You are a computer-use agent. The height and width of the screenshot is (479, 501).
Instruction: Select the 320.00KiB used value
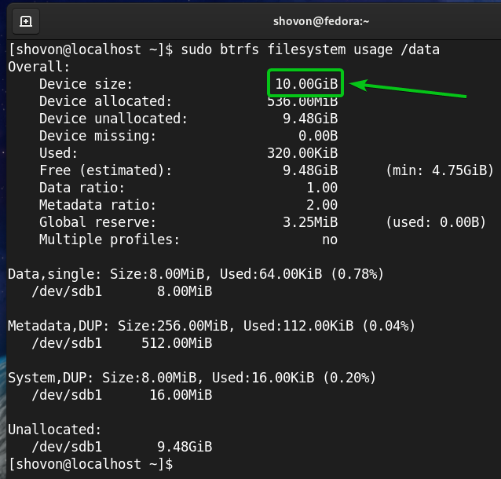pyautogui.click(x=302, y=153)
